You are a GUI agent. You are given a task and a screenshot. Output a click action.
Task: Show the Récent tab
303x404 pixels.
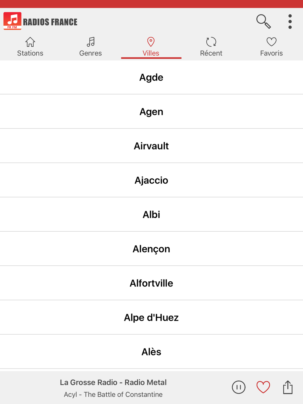[211, 47]
